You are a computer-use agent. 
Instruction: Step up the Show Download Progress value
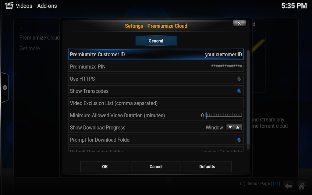(x=238, y=127)
